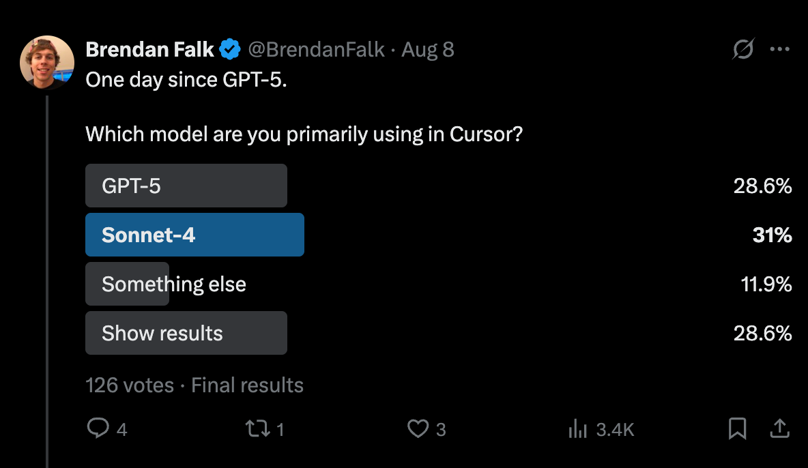Image resolution: width=808 pixels, height=468 pixels.
Task: Open the three-dot more options menu
Action: 779,50
